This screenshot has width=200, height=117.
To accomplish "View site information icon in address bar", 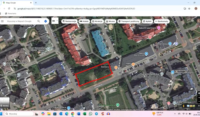I will (15, 9).
